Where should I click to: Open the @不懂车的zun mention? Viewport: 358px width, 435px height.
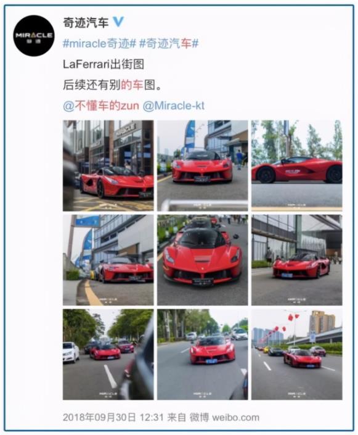point(101,106)
